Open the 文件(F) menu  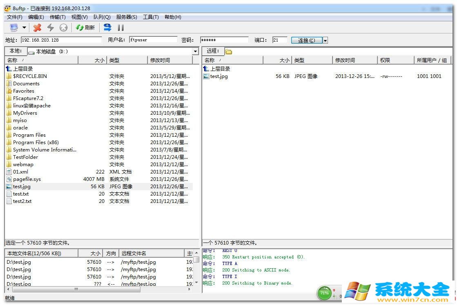[15, 17]
